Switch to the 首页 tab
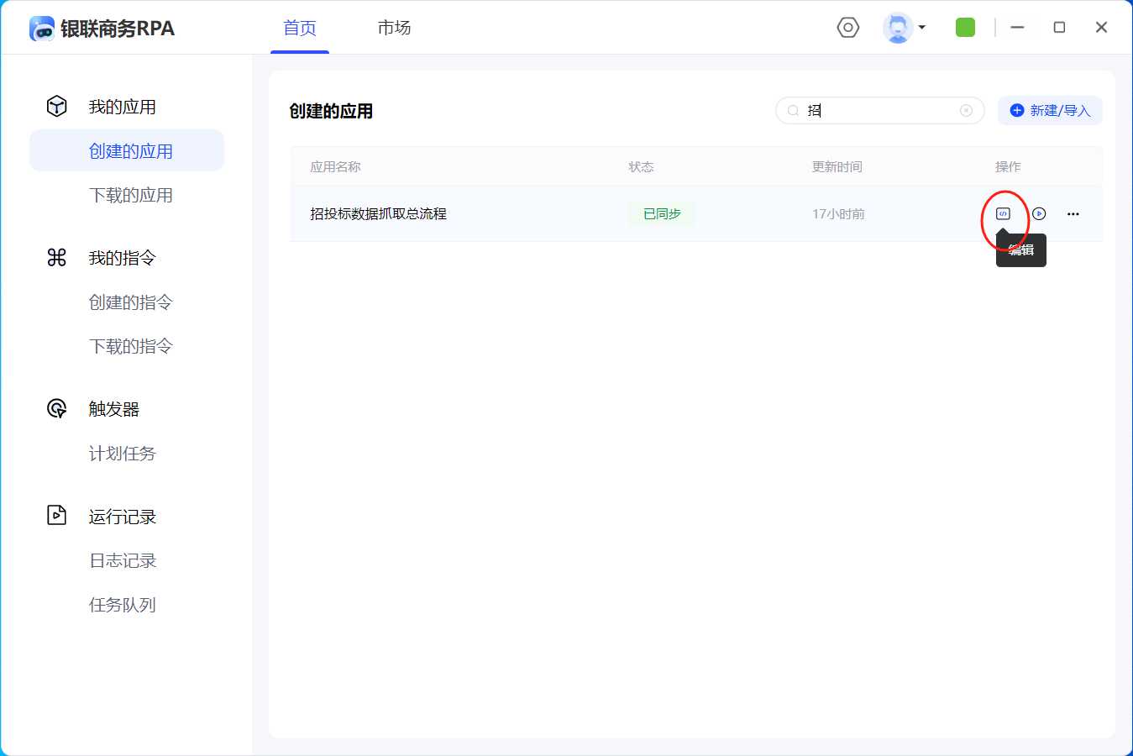This screenshot has height=756, width=1133. pos(300,28)
